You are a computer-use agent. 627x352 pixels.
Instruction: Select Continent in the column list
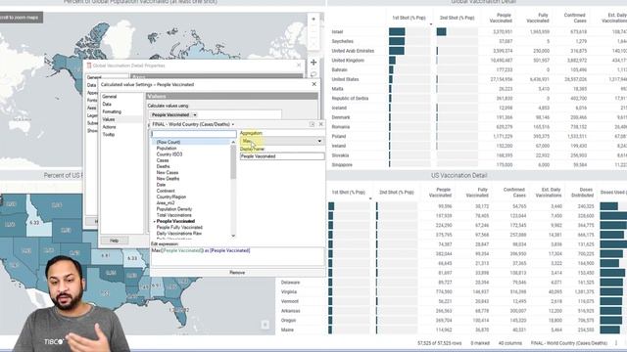click(x=166, y=191)
